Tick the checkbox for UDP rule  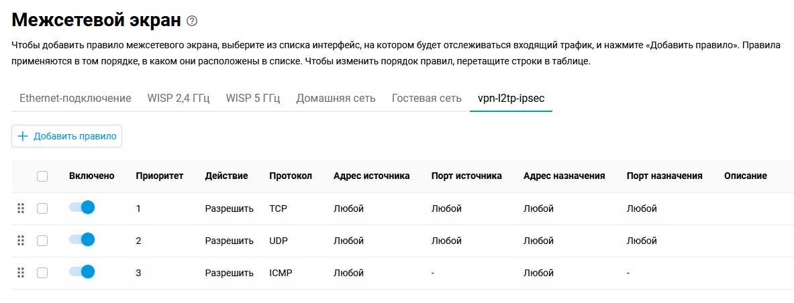tap(42, 240)
